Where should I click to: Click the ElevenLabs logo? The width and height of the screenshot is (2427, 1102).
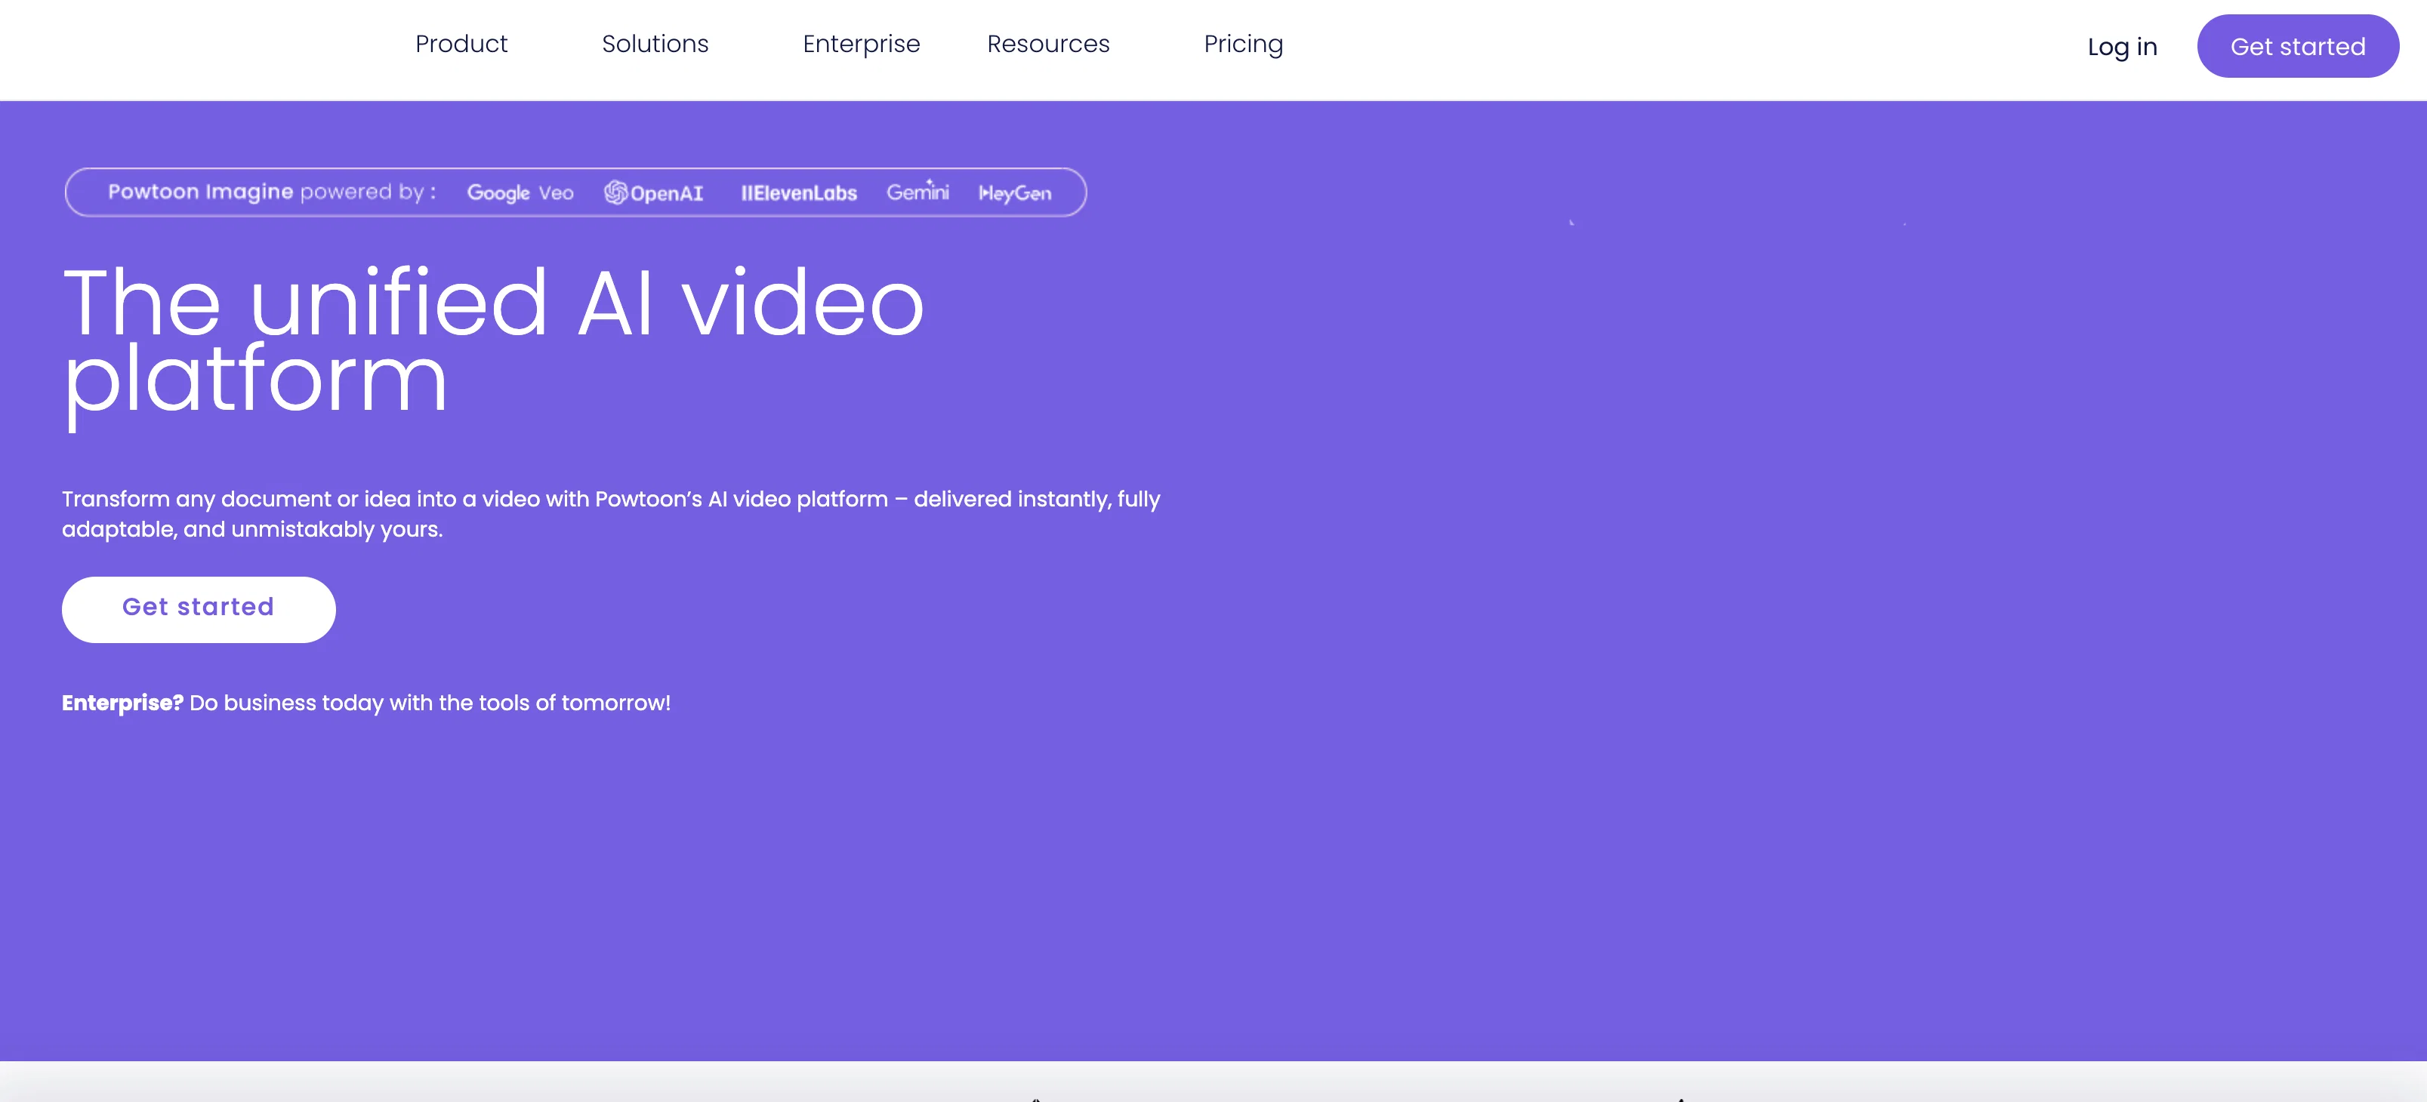[x=799, y=193]
